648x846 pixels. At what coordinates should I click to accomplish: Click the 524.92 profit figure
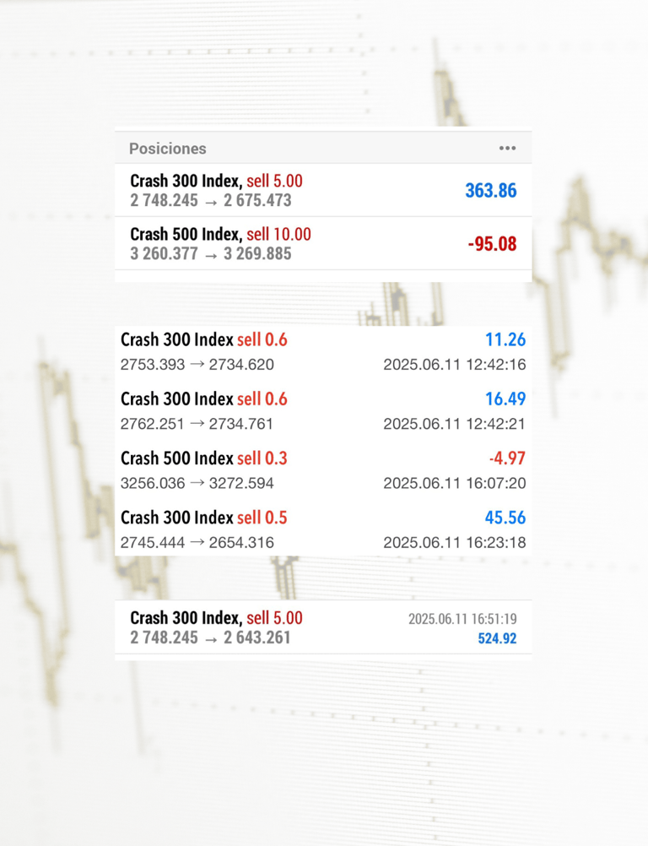click(x=497, y=639)
